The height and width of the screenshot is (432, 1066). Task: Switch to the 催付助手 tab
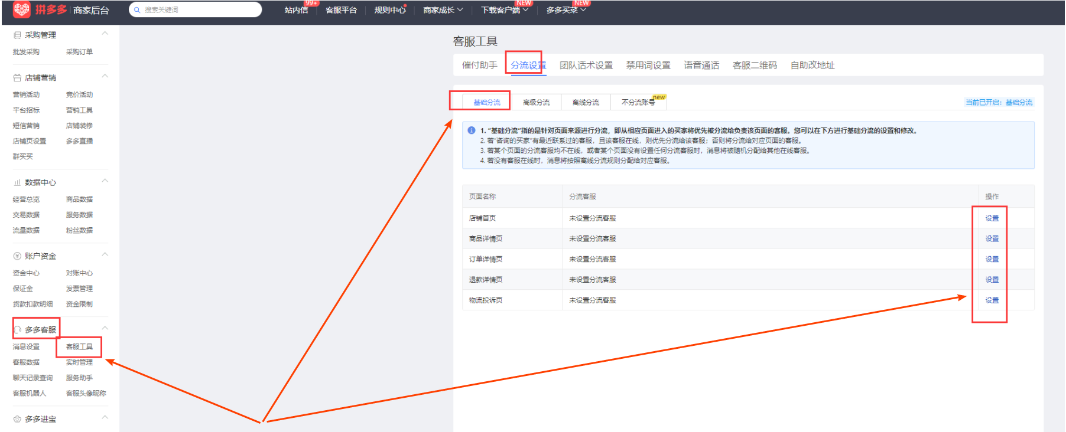pos(480,66)
